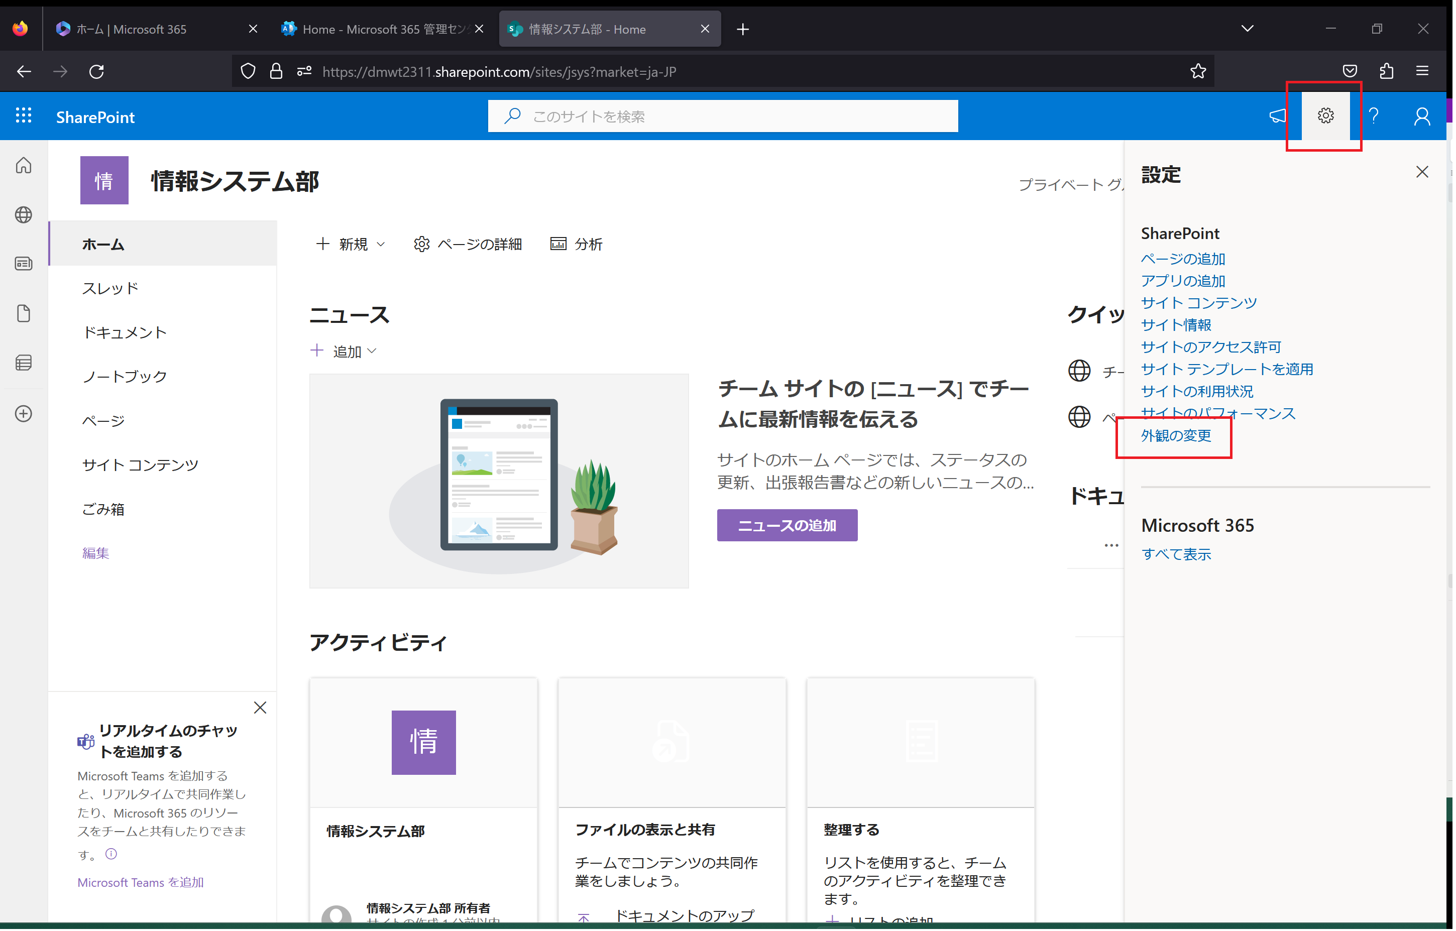Click the My lists icon in app bar
Image resolution: width=1456 pixels, height=931 pixels.
(24, 364)
